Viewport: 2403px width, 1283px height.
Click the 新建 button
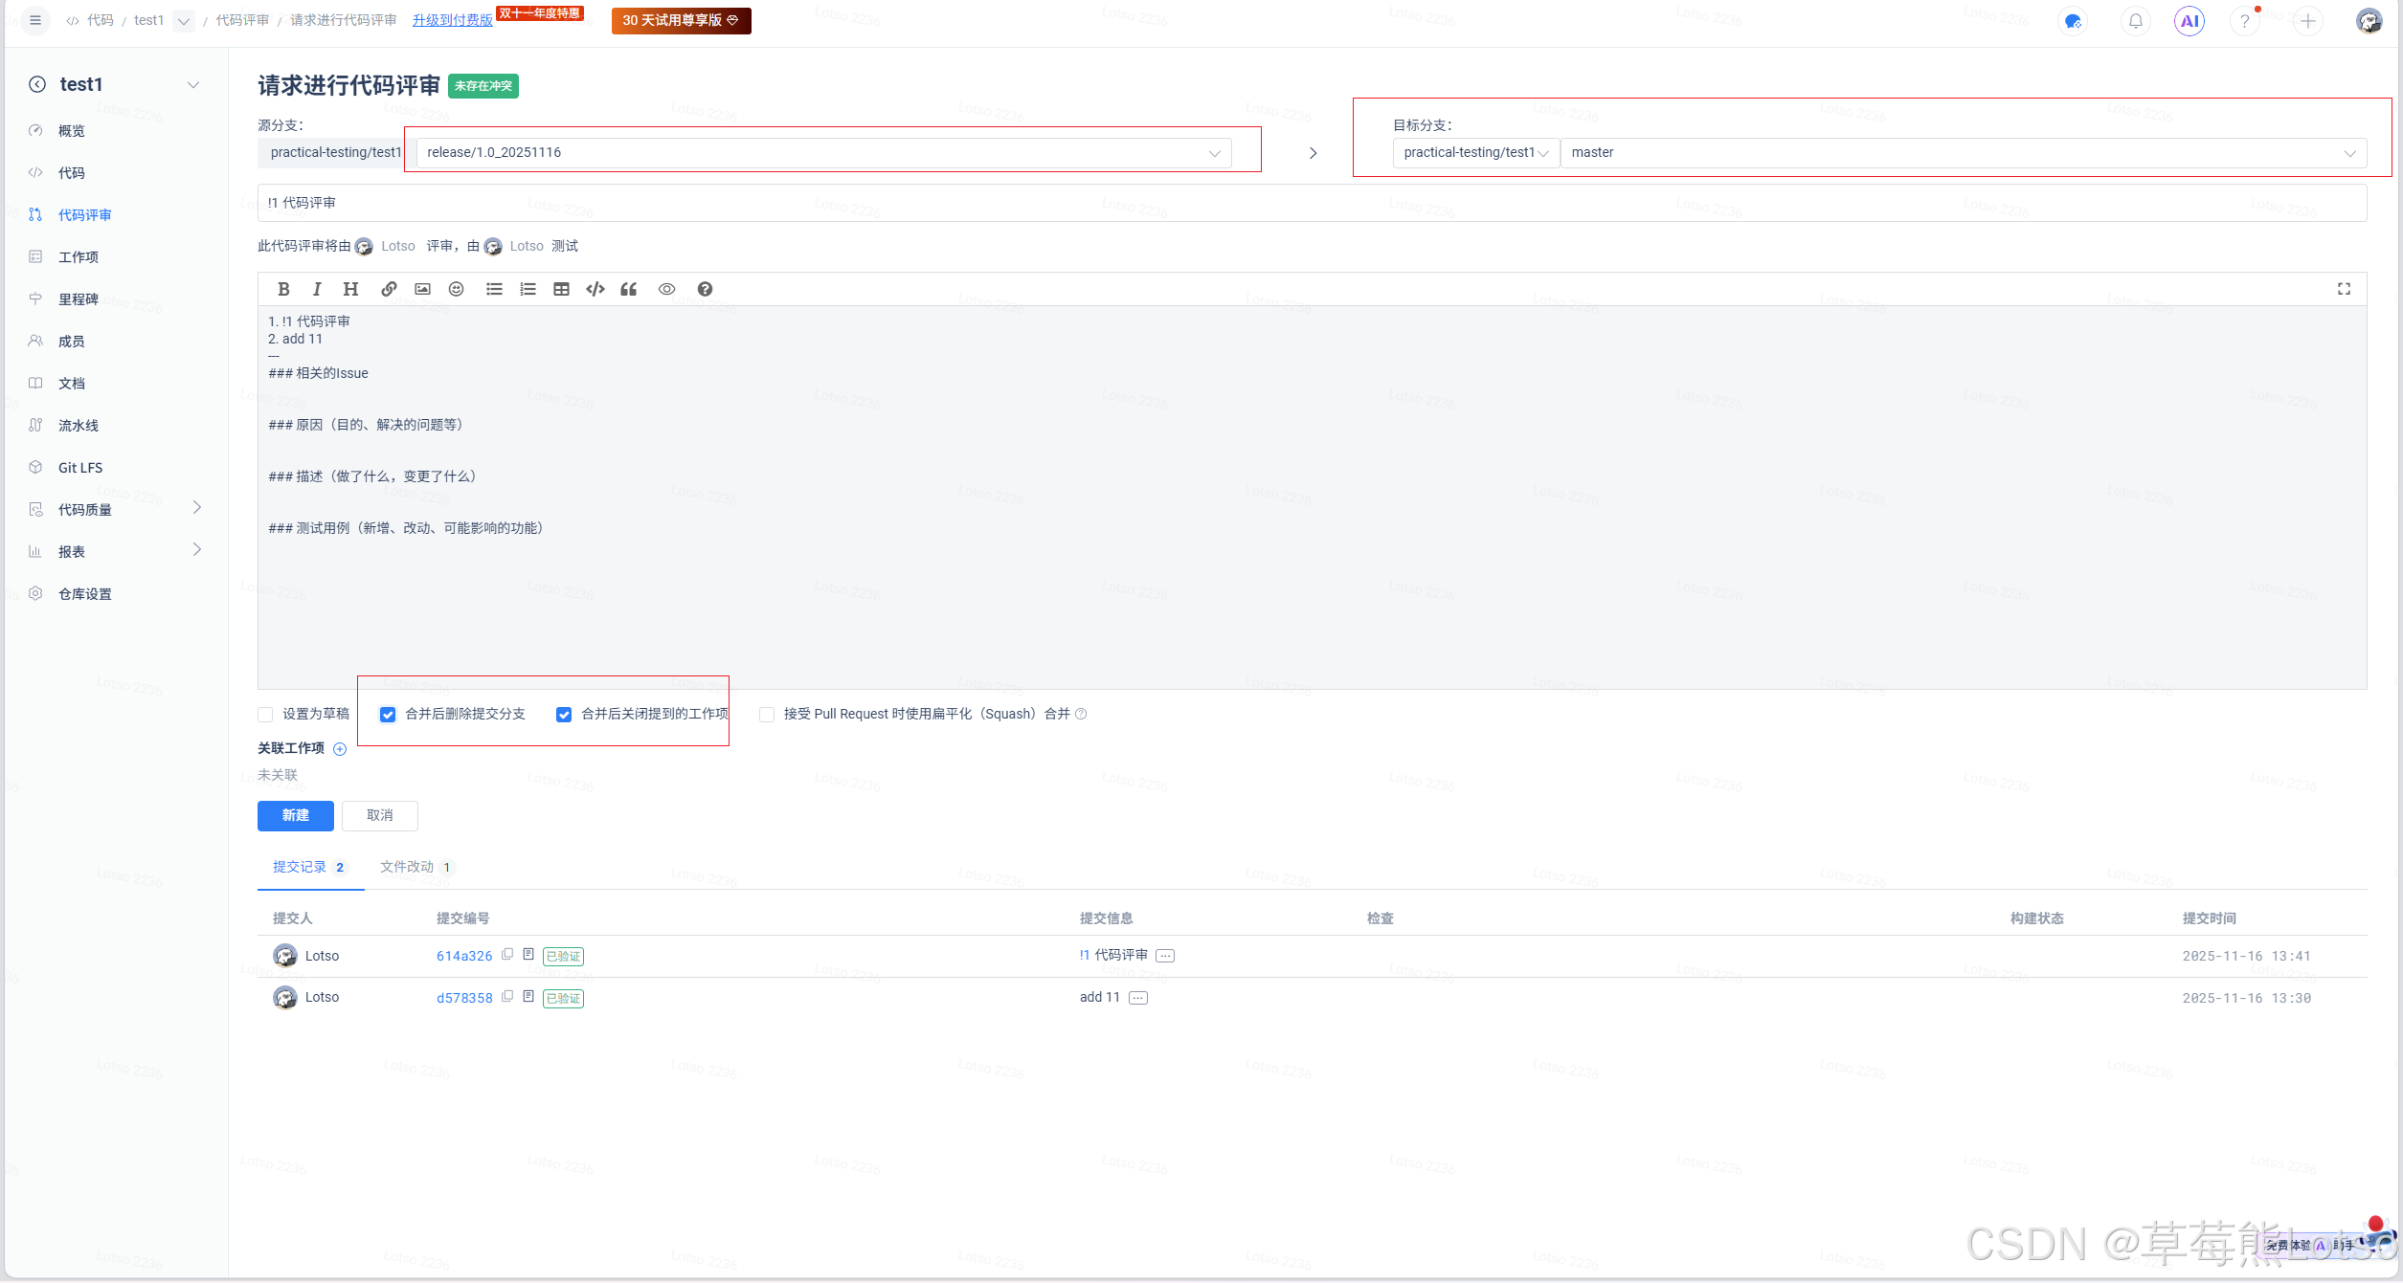295,815
